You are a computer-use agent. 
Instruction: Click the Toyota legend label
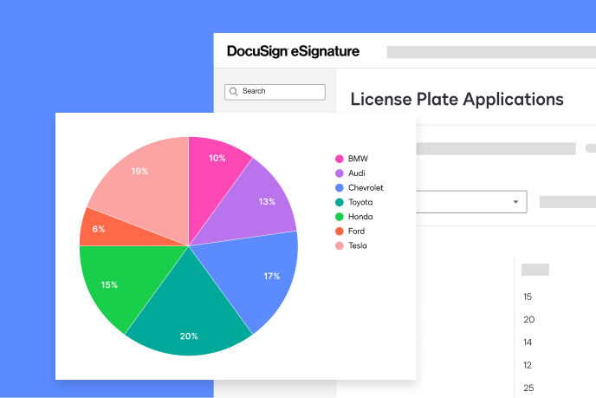(x=360, y=202)
